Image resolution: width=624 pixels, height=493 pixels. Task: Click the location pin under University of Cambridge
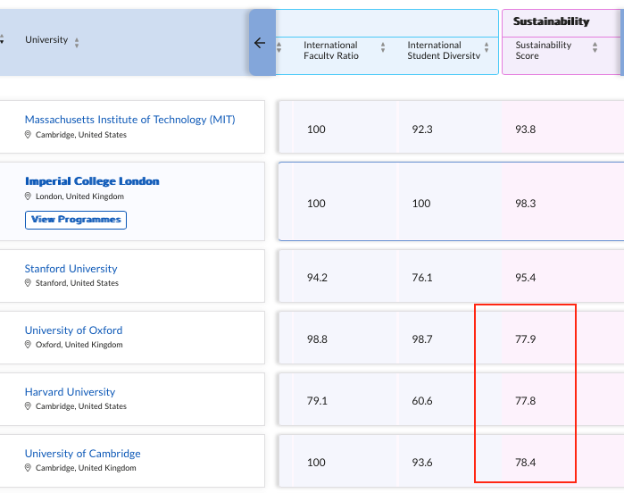tap(28, 468)
